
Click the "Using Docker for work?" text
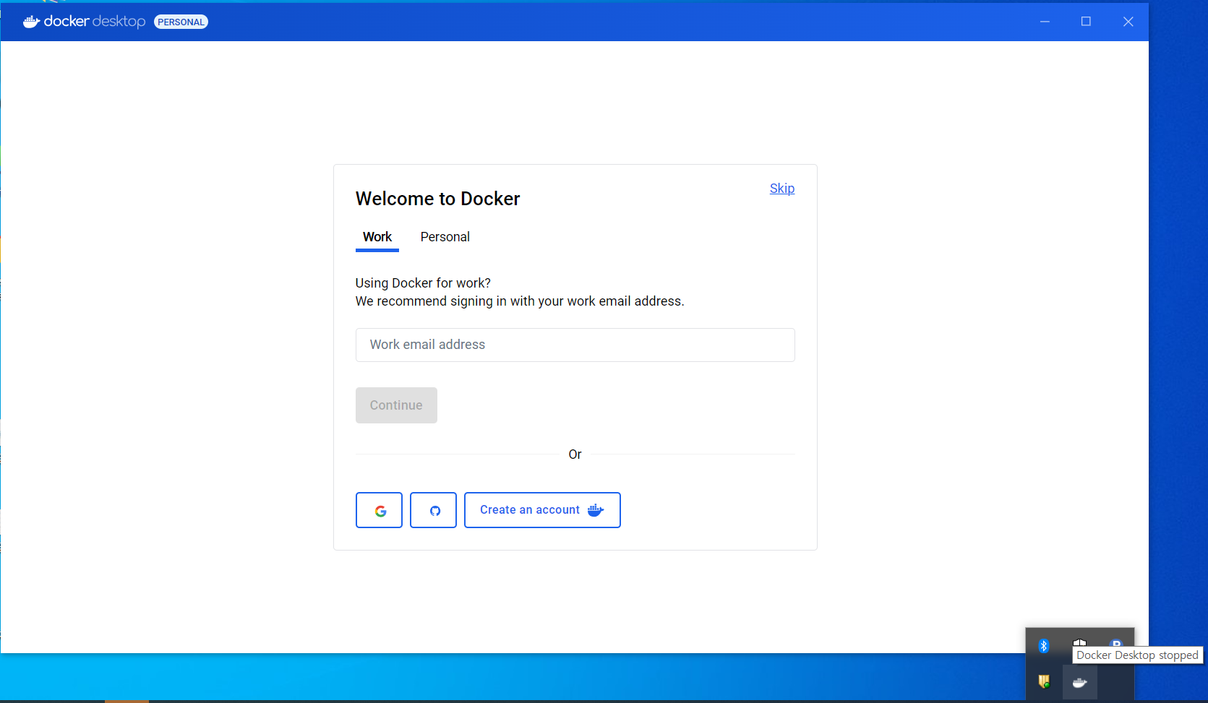click(423, 283)
